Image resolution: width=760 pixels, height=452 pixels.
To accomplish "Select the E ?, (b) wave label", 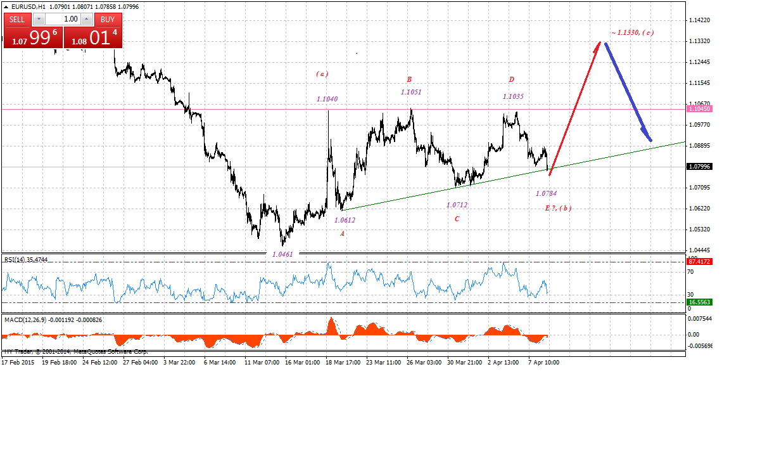I will coord(558,208).
